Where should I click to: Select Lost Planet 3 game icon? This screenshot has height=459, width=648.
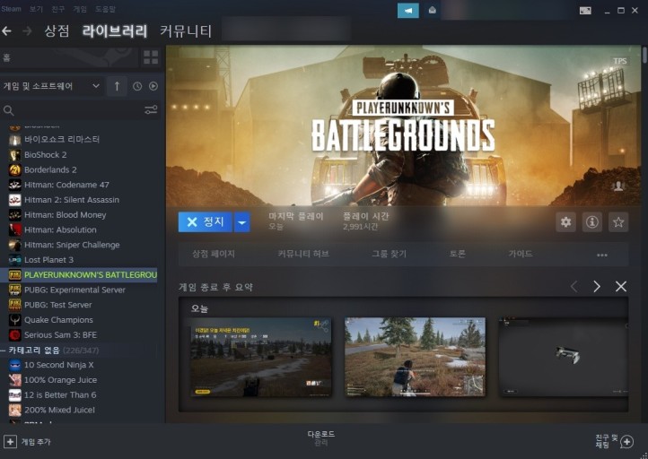[15, 260]
